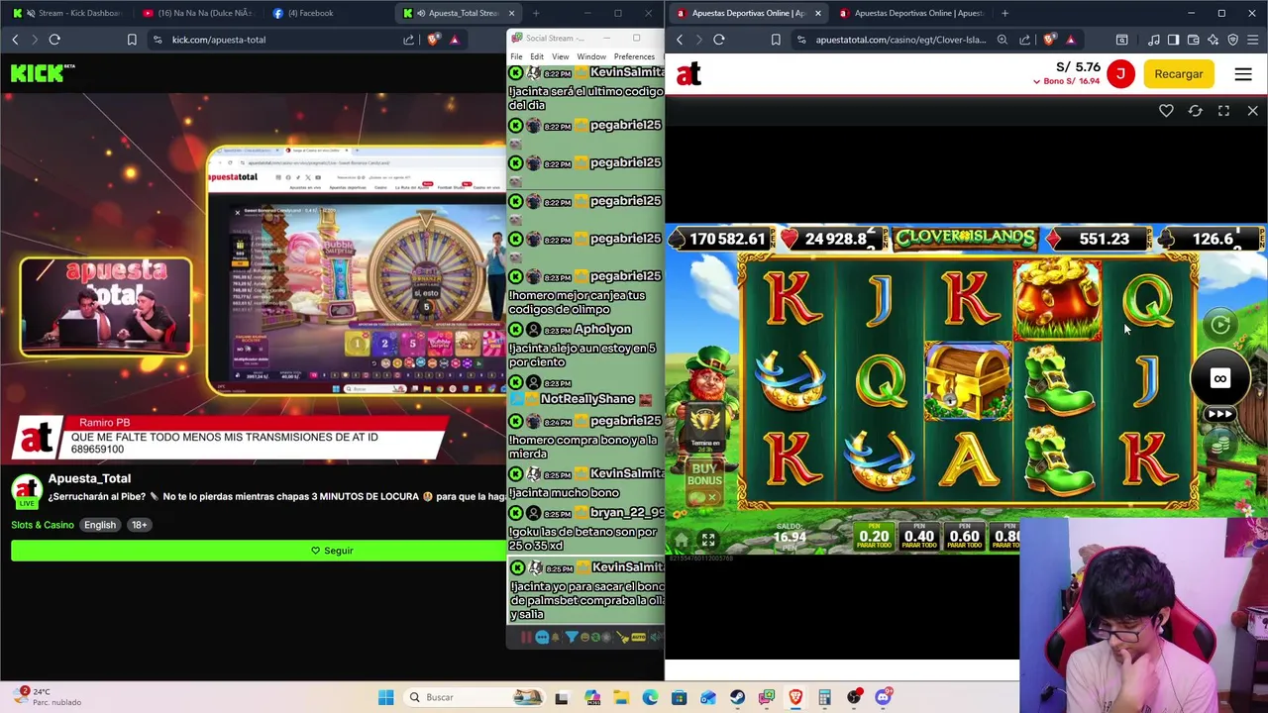Open the View menu in Social Stream
Image resolution: width=1268 pixels, height=713 pixels.
tap(561, 56)
